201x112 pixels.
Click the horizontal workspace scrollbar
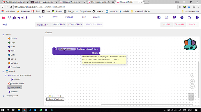[147, 104]
